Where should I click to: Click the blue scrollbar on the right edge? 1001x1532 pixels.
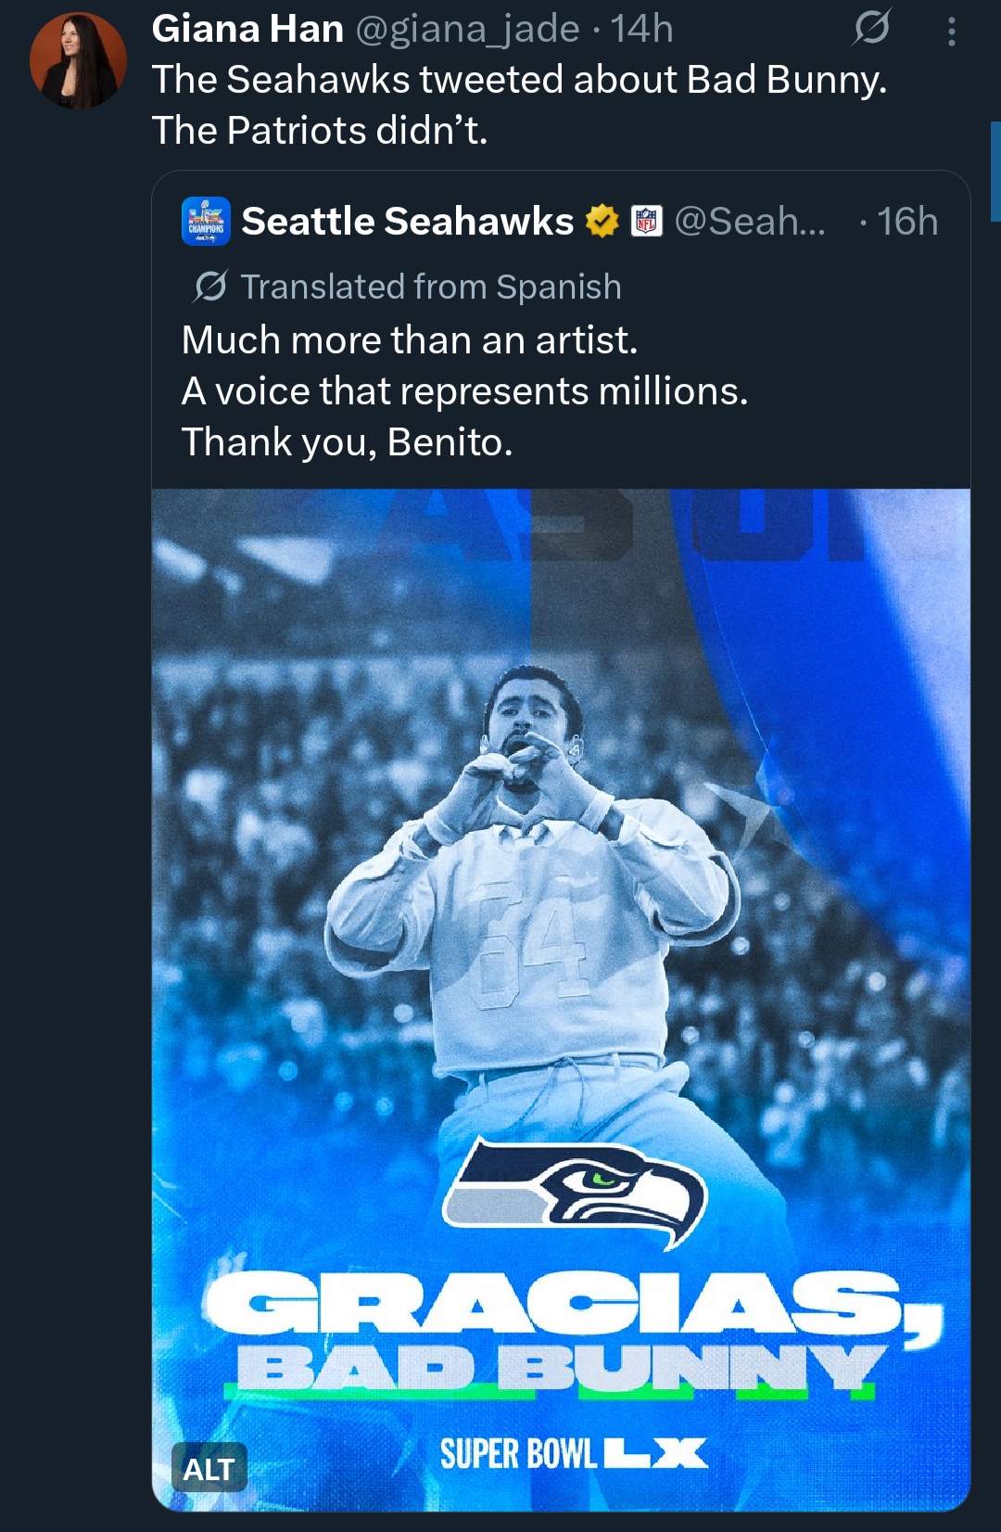995,172
